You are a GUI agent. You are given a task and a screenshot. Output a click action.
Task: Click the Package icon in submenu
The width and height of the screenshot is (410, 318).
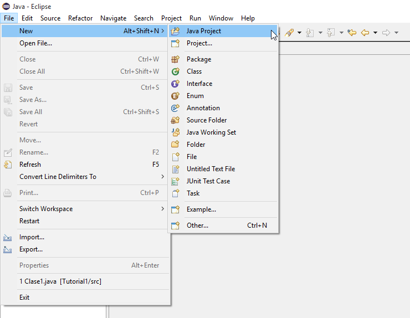pyautogui.click(x=175, y=59)
